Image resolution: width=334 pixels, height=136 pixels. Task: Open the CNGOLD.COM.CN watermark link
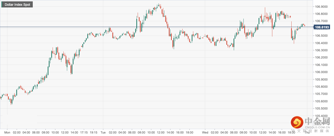click(x=317, y=127)
